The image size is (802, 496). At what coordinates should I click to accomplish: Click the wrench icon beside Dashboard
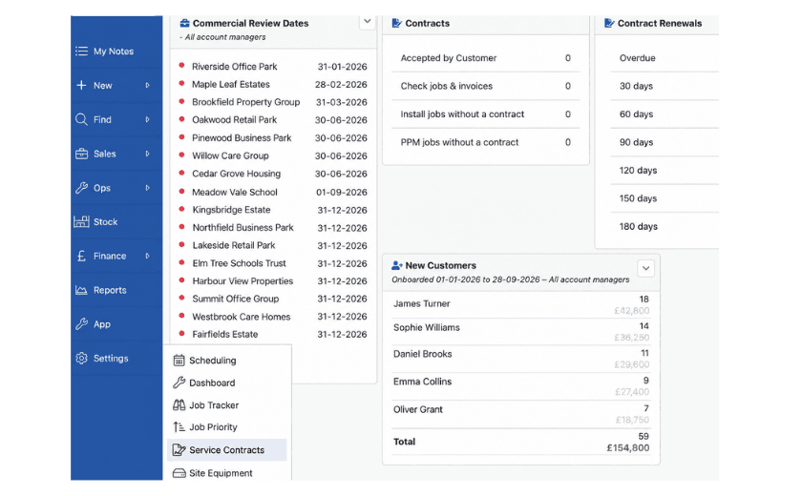[x=179, y=382]
